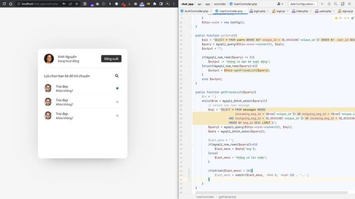Click the line with echo $output;
Screen dimensions: 355x199
pyautogui.click(x=212, y=79)
